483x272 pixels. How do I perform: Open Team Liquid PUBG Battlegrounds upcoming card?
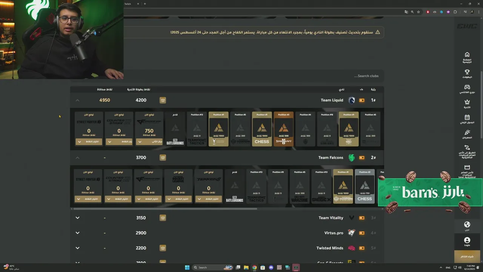tap(175, 129)
